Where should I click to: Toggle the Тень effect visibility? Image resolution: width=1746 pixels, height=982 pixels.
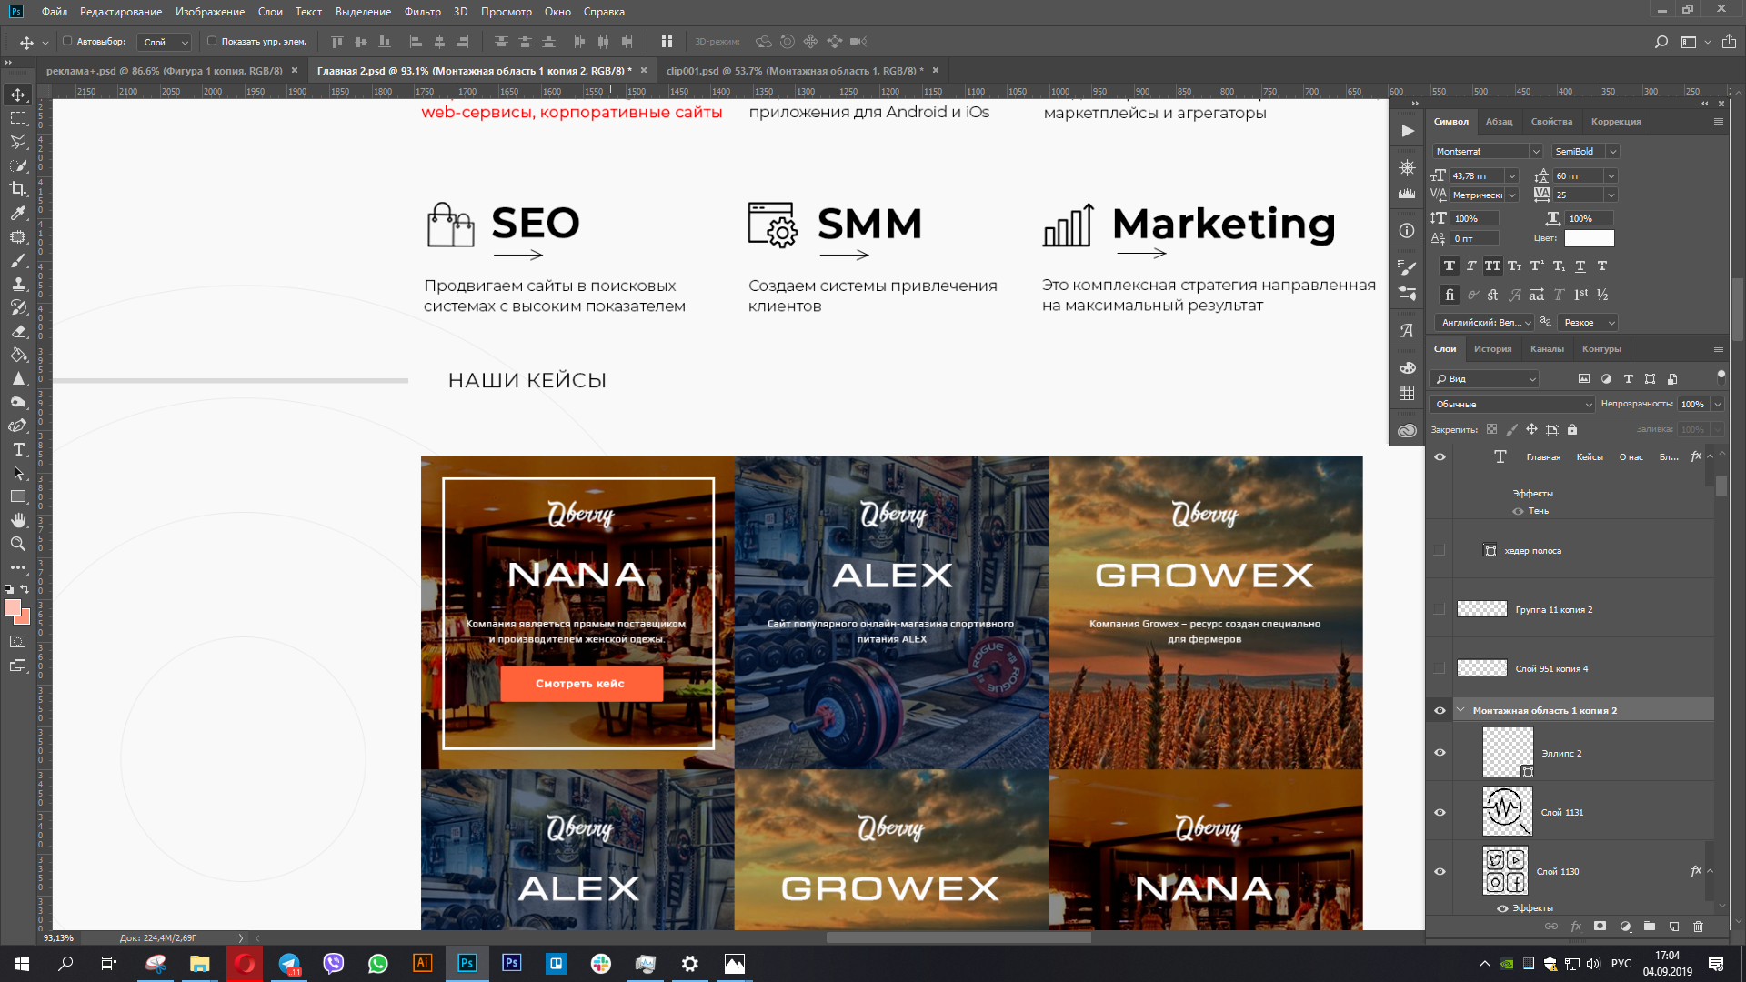point(1518,511)
